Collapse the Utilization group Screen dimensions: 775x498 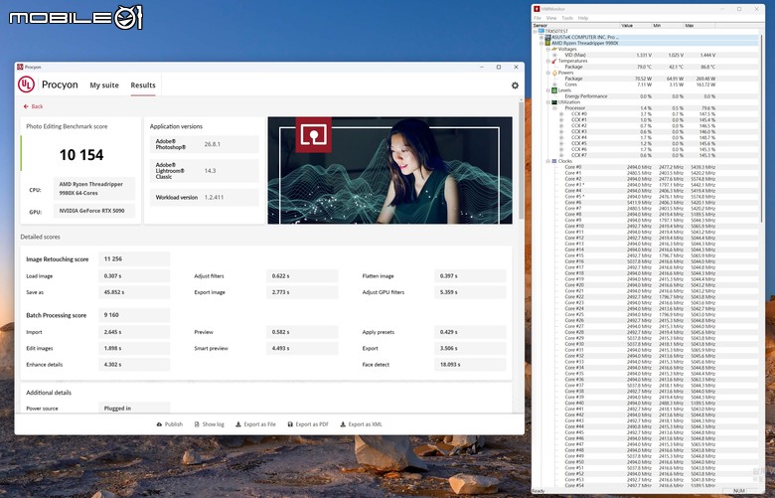(x=548, y=102)
